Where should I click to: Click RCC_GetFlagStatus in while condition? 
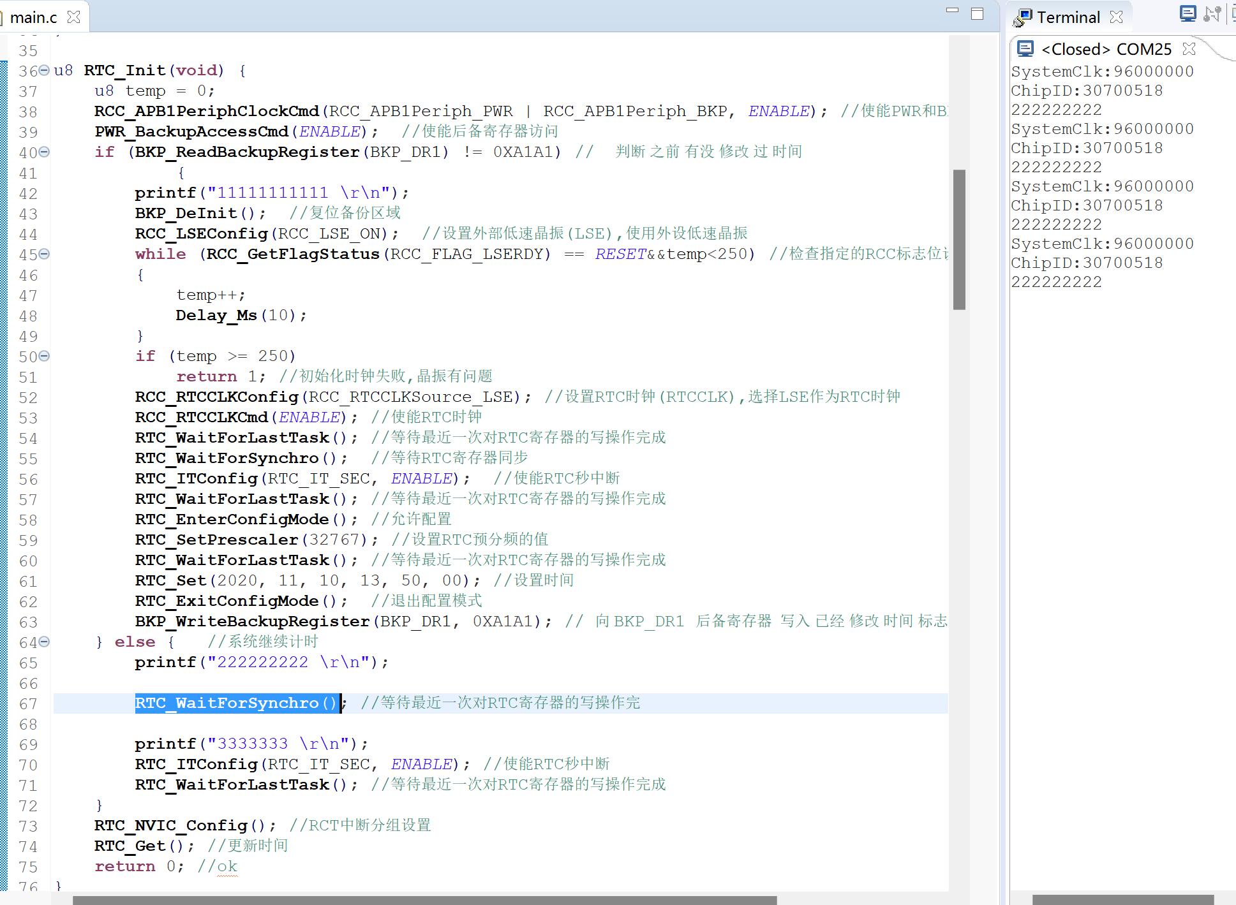(x=293, y=254)
